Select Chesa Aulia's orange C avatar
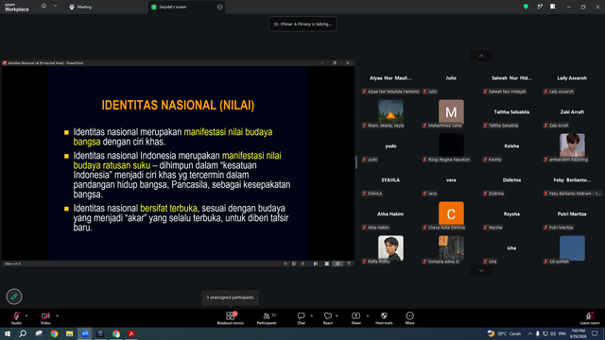Viewport: 605px width, 340px height. (x=451, y=213)
